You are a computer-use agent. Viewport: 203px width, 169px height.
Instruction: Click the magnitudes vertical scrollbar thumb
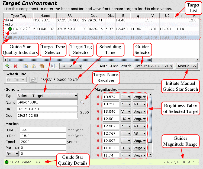click(150, 120)
